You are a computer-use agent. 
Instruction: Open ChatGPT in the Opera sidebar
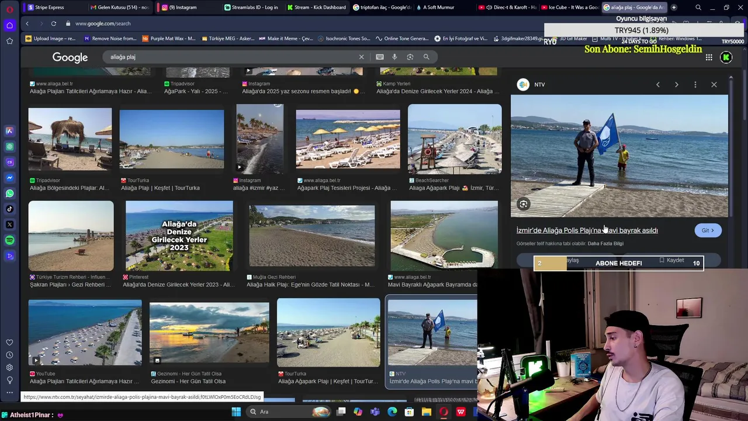click(9, 147)
